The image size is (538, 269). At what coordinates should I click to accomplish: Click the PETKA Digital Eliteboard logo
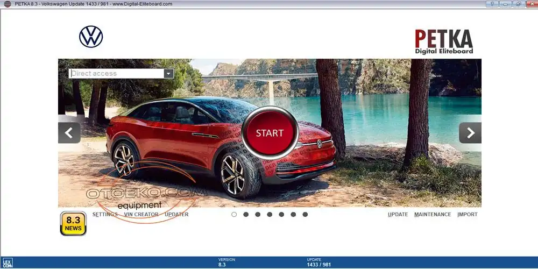(x=444, y=41)
